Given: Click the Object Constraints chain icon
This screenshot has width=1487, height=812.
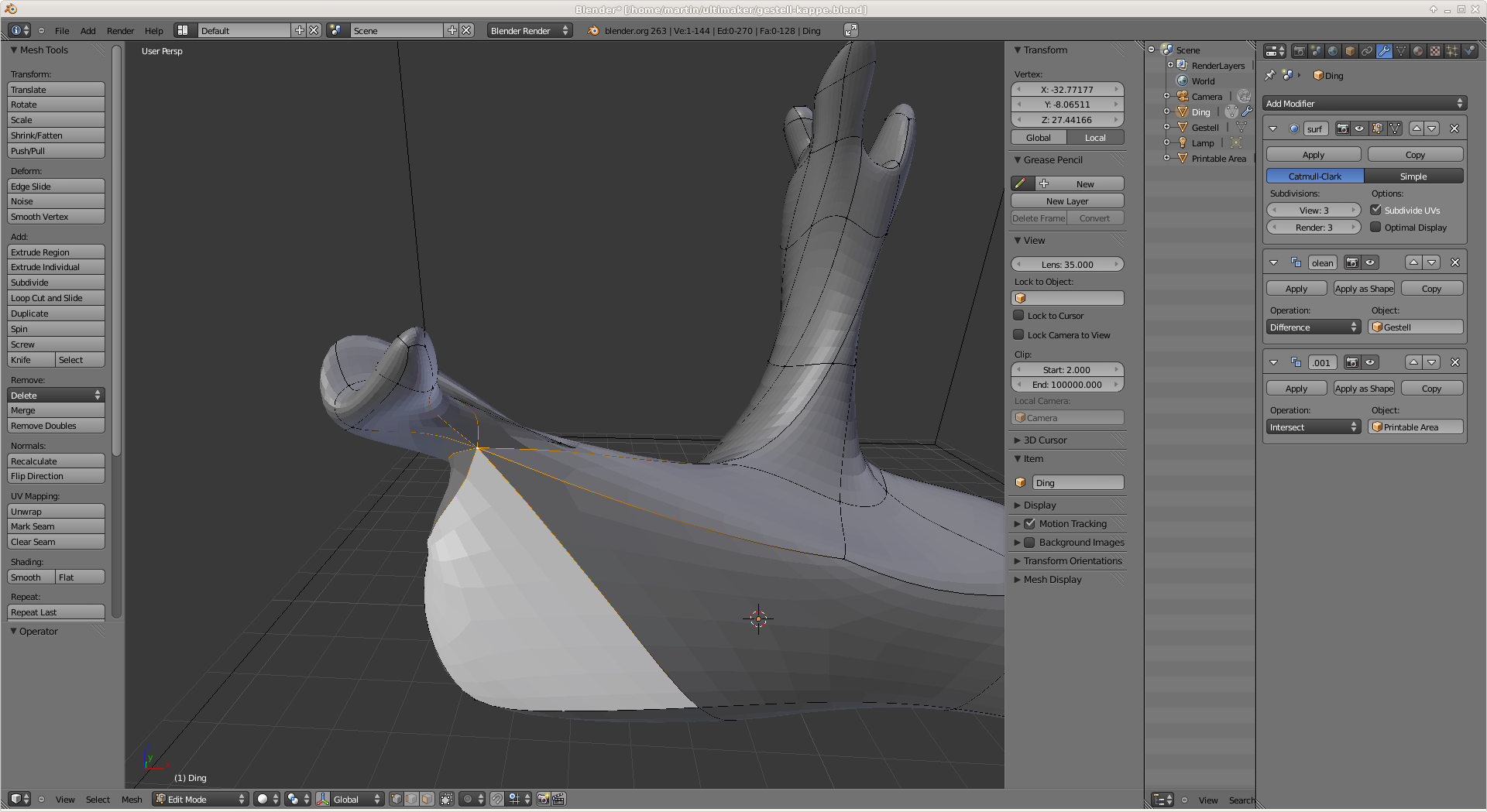Looking at the screenshot, I should click(1367, 51).
